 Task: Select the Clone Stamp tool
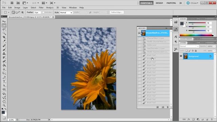coord(4,53)
